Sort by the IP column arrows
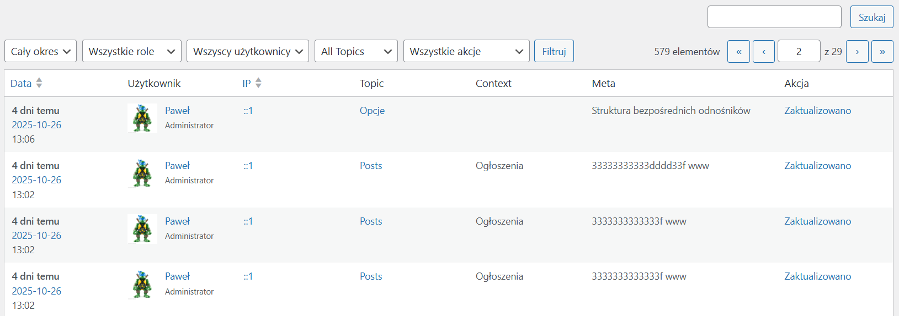899x316 pixels. click(258, 83)
